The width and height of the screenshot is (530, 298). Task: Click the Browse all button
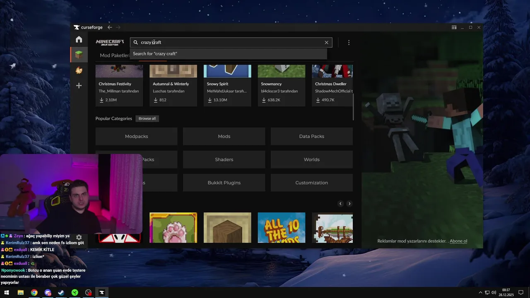coord(147,118)
